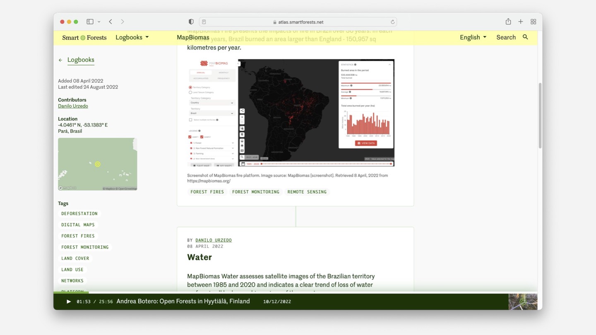Click the Andrea Botero: Open Forests track title

183,301
